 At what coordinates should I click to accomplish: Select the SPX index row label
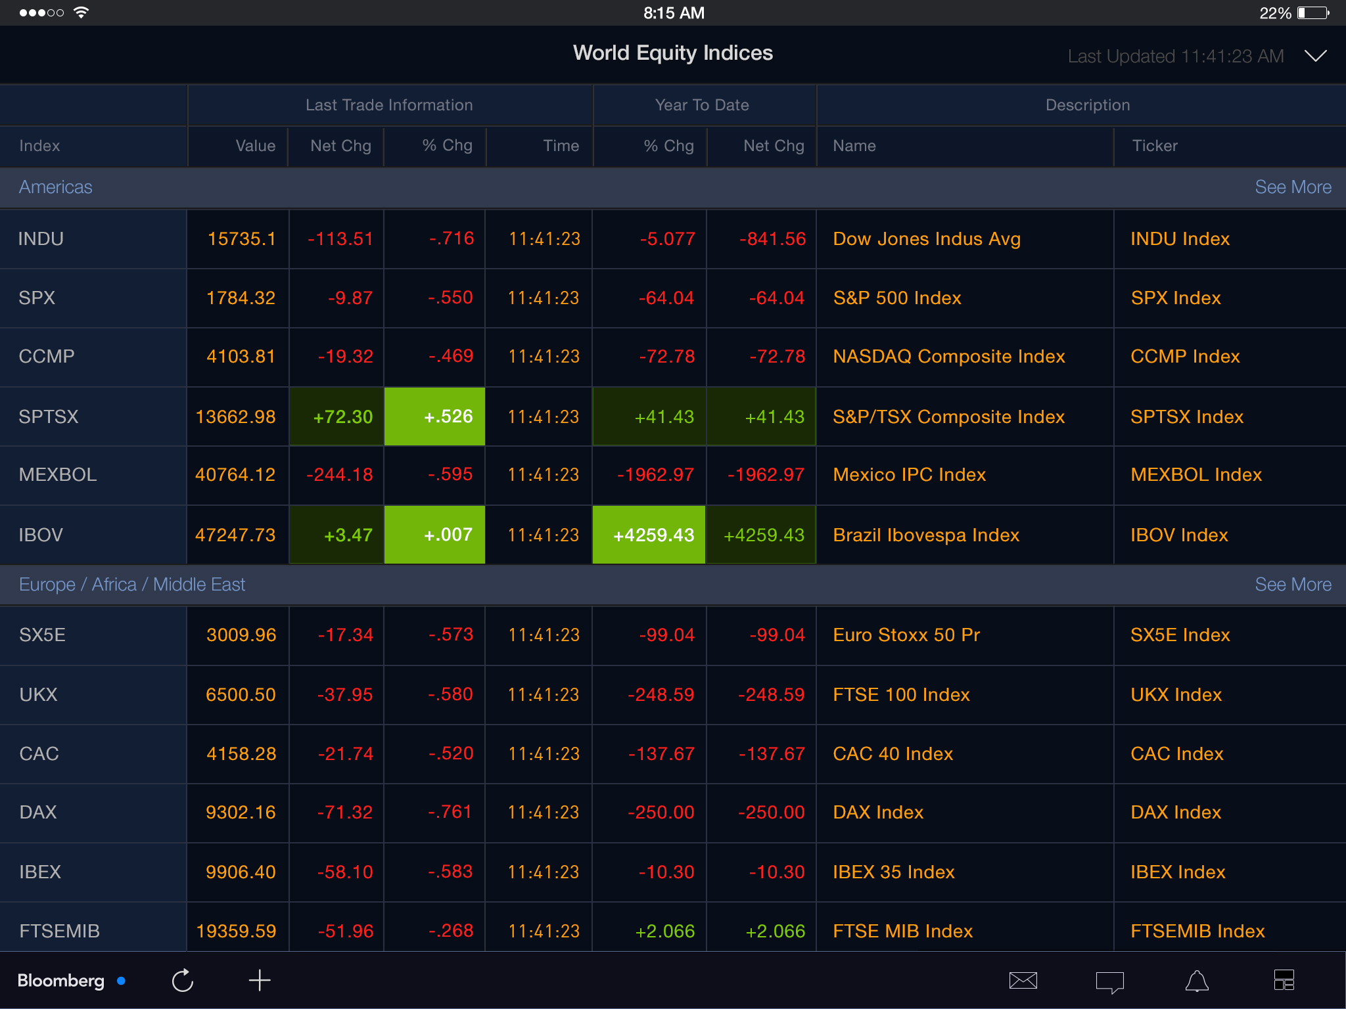37,298
